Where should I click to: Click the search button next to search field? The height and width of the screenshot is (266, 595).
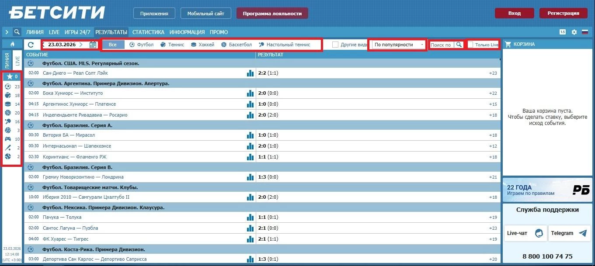(x=459, y=45)
